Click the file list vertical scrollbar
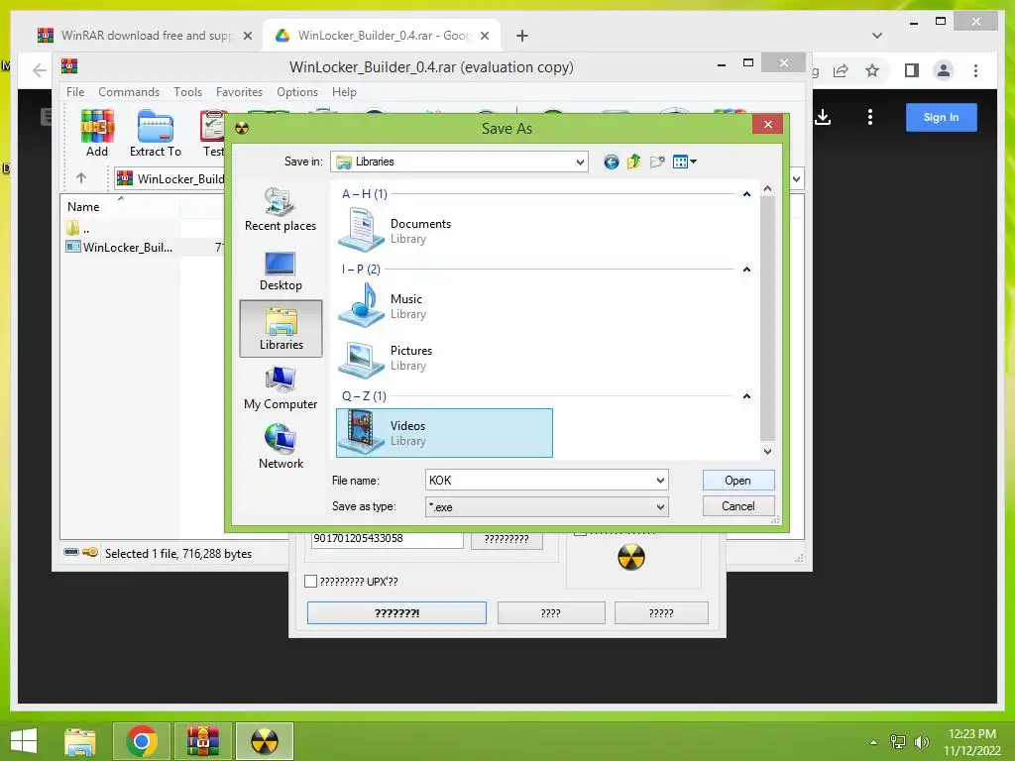Viewport: 1015px width, 761px height. tap(767, 317)
